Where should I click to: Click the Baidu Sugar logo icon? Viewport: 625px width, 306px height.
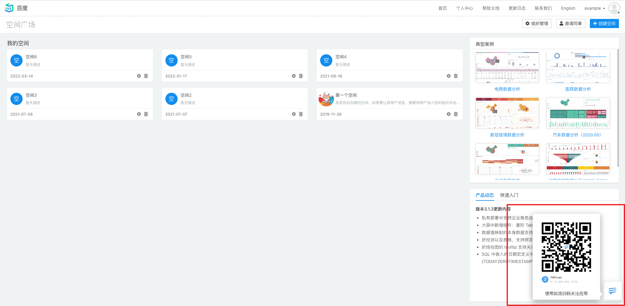(x=9, y=8)
